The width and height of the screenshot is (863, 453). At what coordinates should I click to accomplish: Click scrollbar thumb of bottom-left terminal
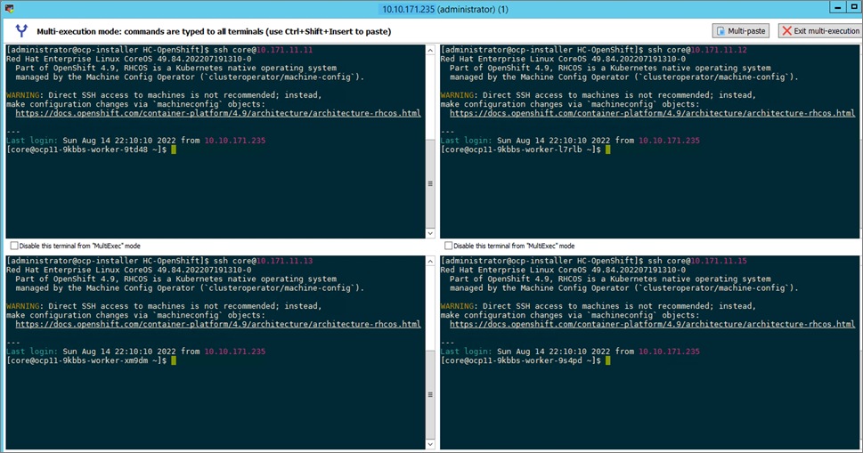[x=430, y=395]
